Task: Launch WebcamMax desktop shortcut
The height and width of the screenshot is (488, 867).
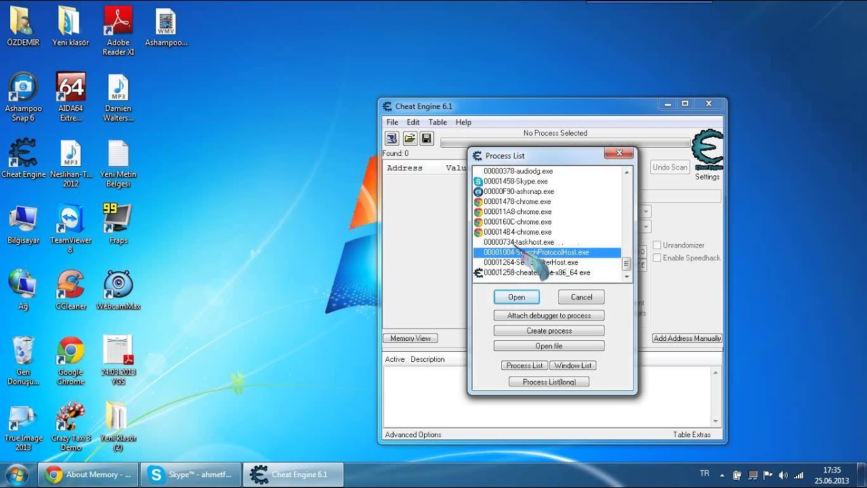Action: [x=118, y=290]
